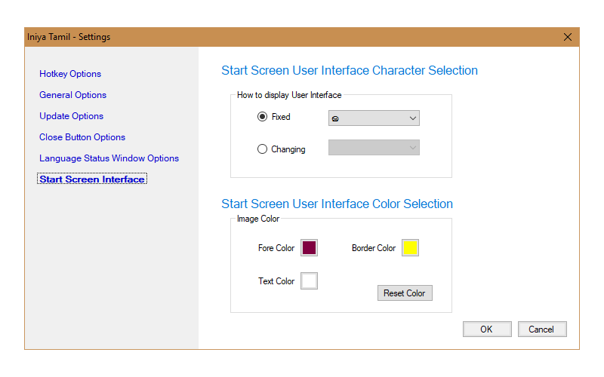Viewport: 604px width, 377px height.
Task: Click Cancel to discard changes
Action: [x=541, y=329]
